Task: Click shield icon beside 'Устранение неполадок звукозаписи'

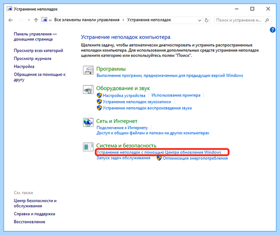Action: click(x=99, y=102)
